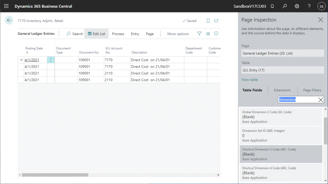The width and height of the screenshot is (328, 184).
Task: Open first row 4/1/2021 posting date link
Action: tap(32, 60)
